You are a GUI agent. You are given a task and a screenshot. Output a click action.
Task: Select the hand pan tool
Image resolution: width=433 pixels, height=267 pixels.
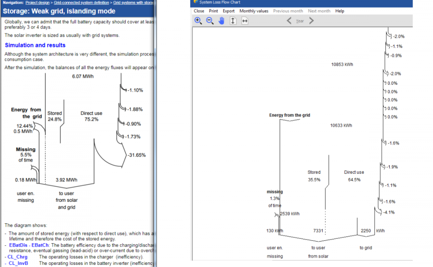point(221,21)
